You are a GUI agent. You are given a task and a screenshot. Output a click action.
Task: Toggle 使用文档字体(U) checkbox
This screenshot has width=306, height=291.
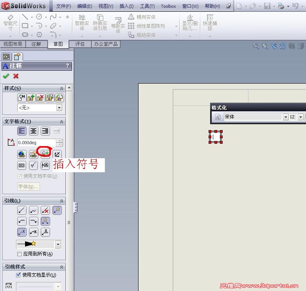[19, 176]
